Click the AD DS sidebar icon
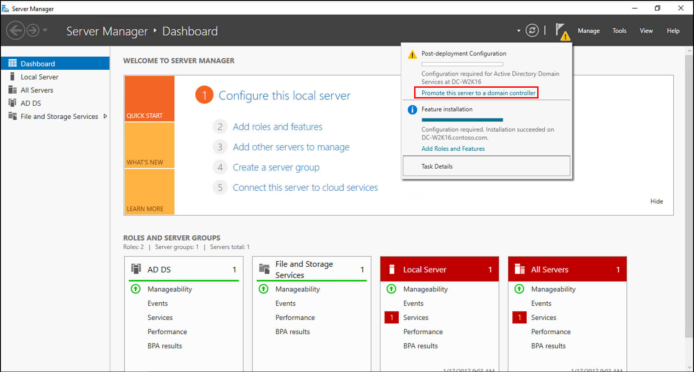 coord(13,103)
